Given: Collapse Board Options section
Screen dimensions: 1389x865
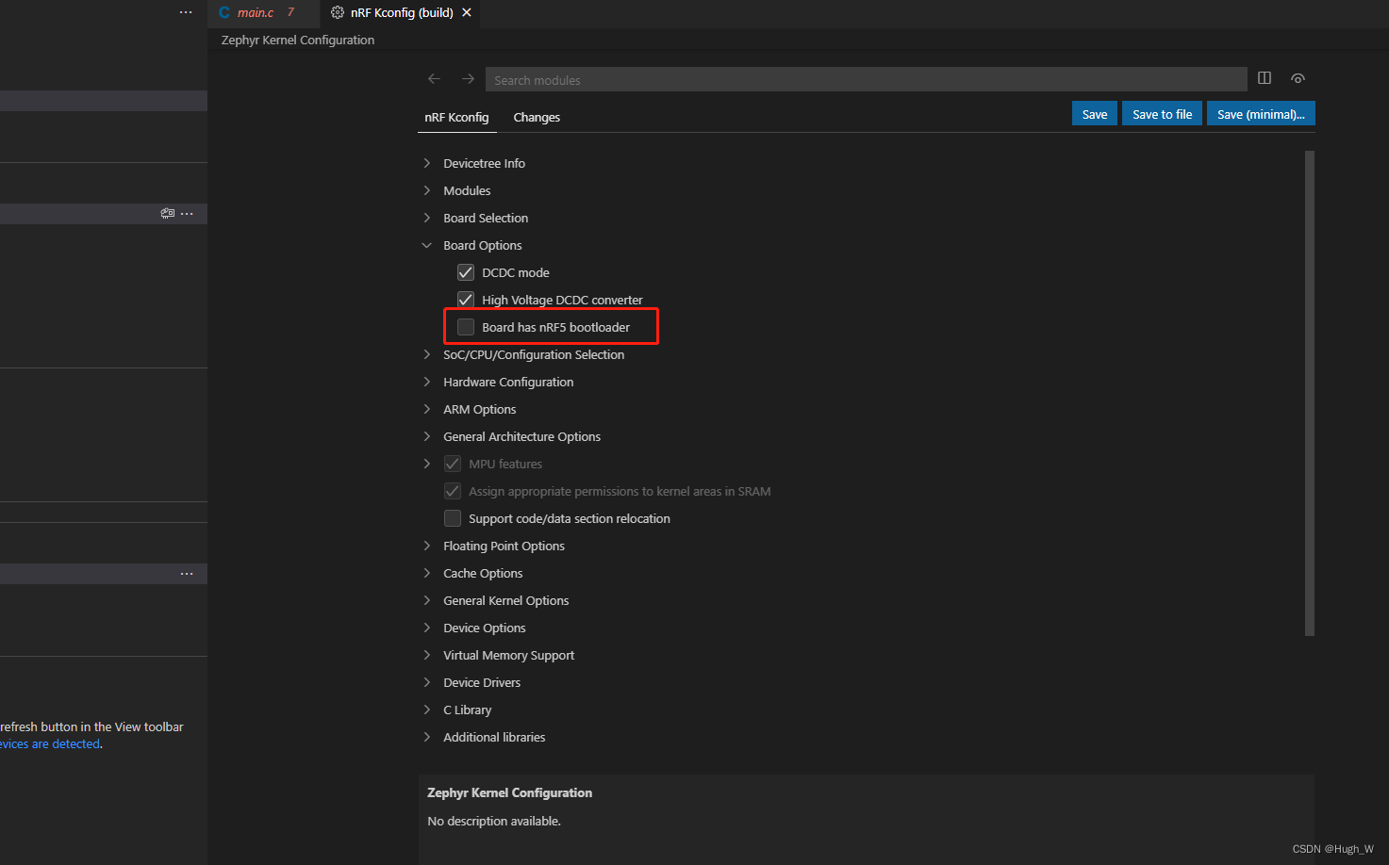Looking at the screenshot, I should click(427, 245).
